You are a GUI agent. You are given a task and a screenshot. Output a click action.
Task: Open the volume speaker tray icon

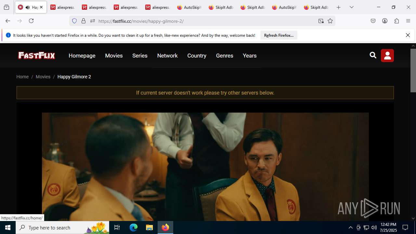tap(374, 227)
